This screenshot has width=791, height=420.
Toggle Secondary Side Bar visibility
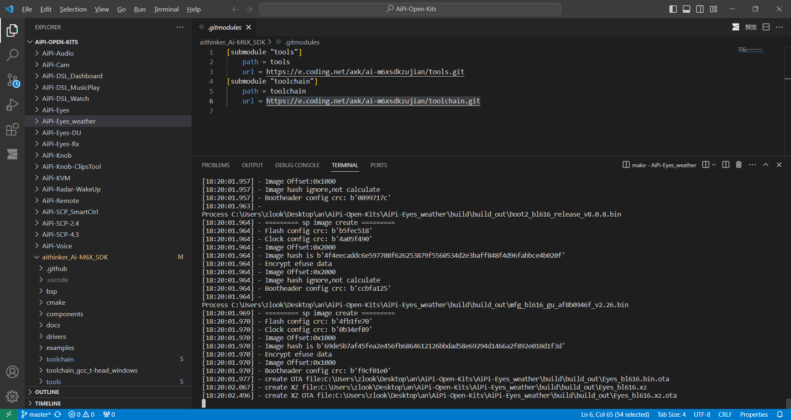(x=700, y=9)
